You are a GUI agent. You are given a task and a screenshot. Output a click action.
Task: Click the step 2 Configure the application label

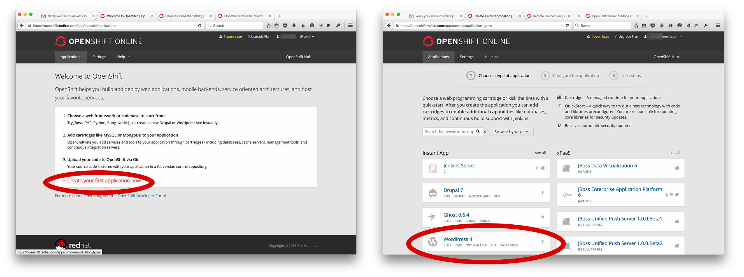pyautogui.click(x=576, y=76)
